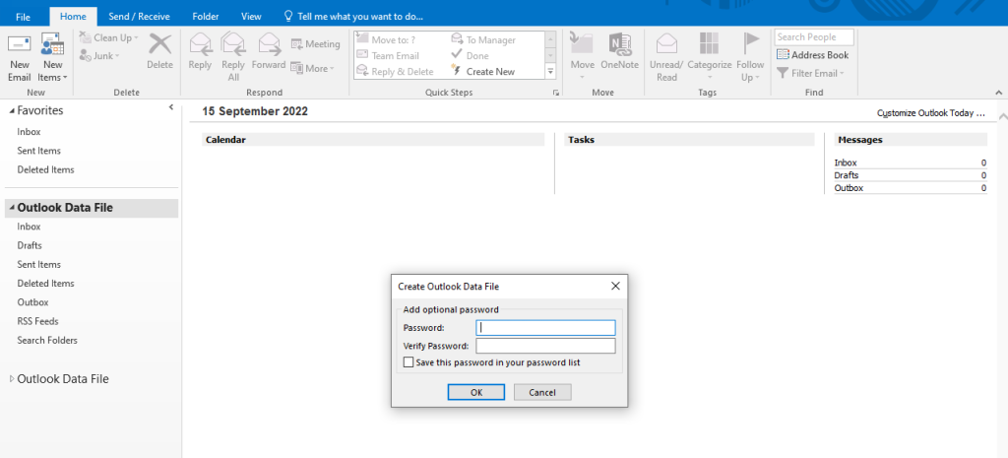
Task: Click the Meeting reply icon
Action: coord(297,44)
